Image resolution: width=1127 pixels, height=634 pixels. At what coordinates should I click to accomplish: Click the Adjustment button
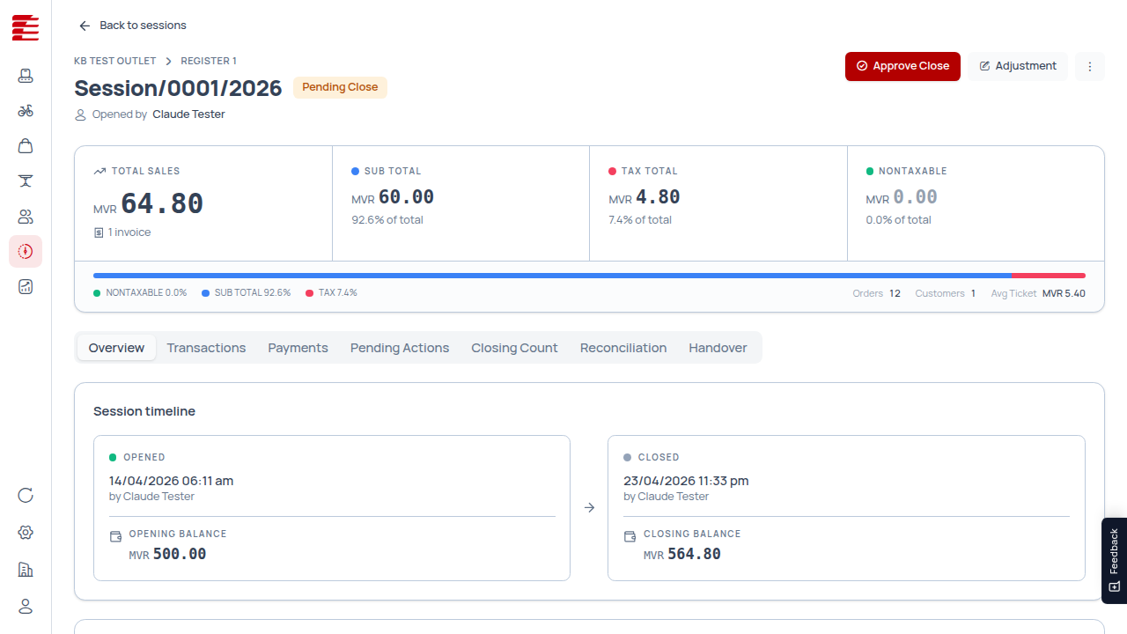(1018, 66)
